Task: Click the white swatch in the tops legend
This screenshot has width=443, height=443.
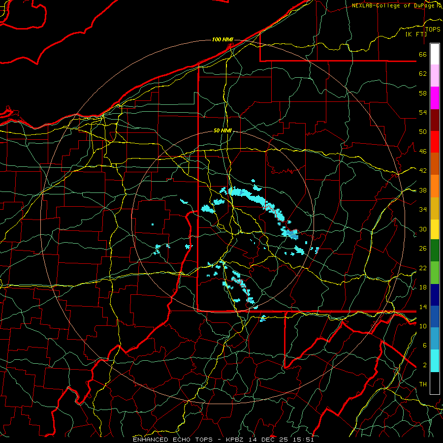Action: tap(435, 54)
